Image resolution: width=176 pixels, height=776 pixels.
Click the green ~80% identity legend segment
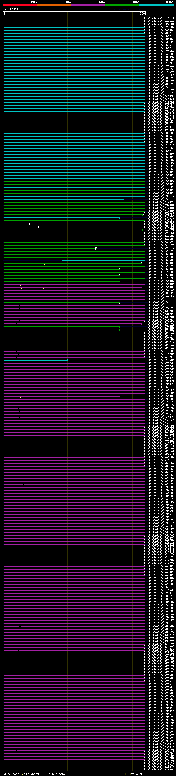coord(122,5)
